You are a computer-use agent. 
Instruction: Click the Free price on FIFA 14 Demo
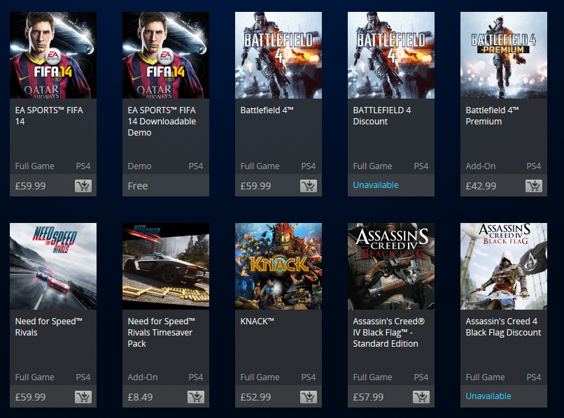138,186
